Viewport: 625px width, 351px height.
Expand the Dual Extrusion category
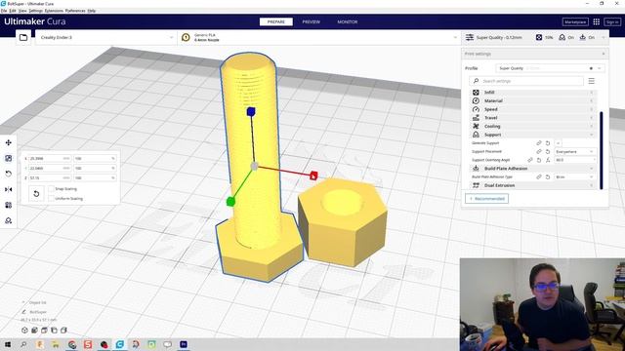pyautogui.click(x=533, y=185)
